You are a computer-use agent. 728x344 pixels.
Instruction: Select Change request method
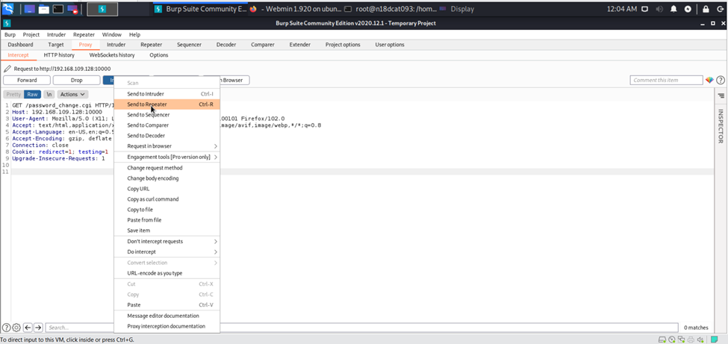[167, 168]
